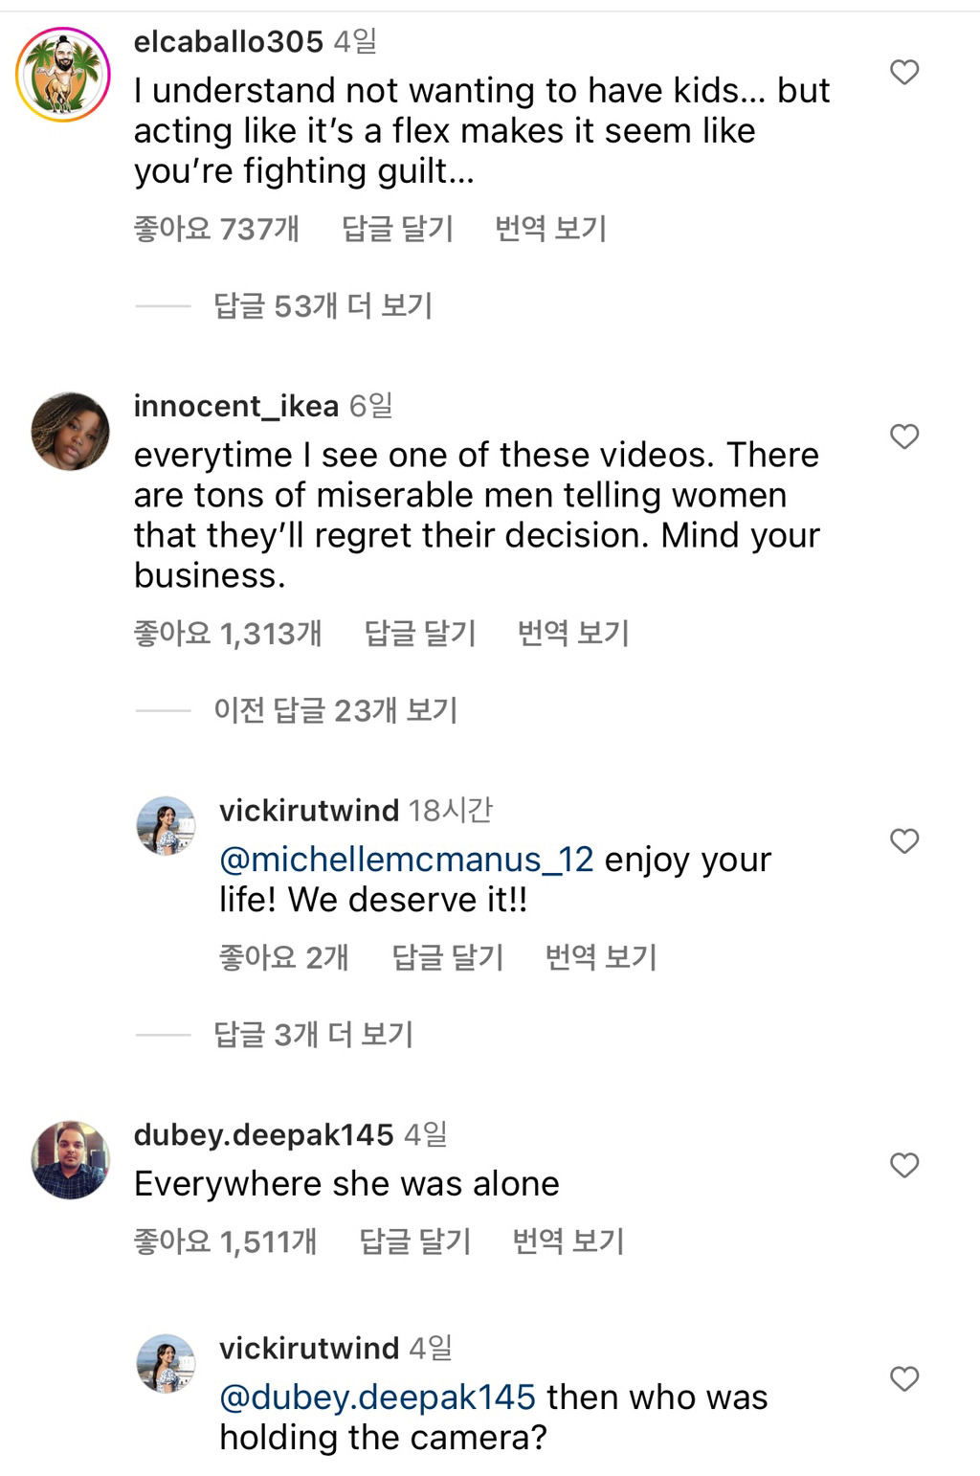This screenshot has height=1476, width=980.
Task: Expand the 53 hidden replies under elcaballo305
Action: point(323,306)
